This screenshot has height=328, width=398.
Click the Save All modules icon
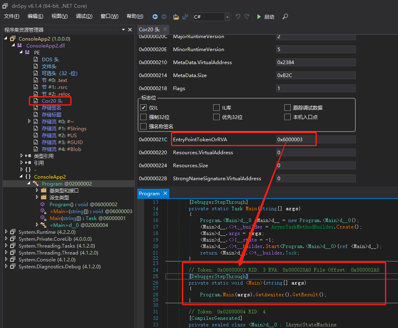[185, 17]
